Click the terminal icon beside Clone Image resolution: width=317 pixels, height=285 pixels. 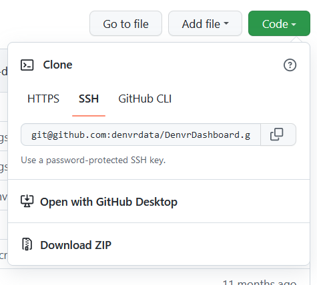click(x=27, y=65)
